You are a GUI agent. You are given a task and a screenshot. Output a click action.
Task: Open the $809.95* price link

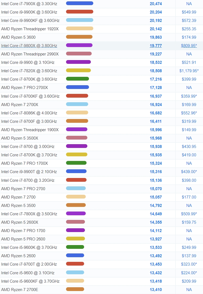click(189, 45)
